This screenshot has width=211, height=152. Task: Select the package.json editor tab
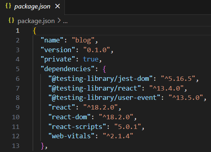32,6
